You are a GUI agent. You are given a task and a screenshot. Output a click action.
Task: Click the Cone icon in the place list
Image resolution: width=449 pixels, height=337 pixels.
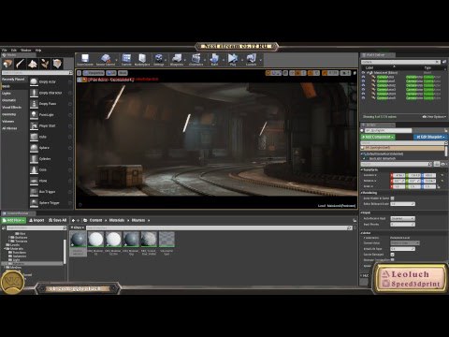34,170
